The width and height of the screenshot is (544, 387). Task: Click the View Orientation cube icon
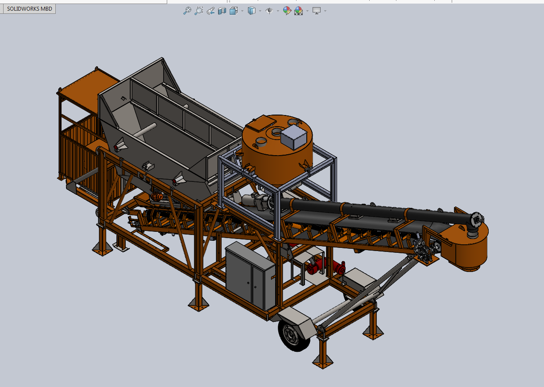(x=233, y=11)
